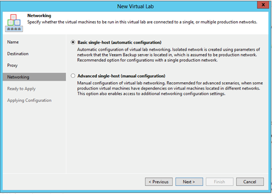Close the New Virtual Lab dialog
The height and width of the screenshot is (194, 272).
click(263, 5)
